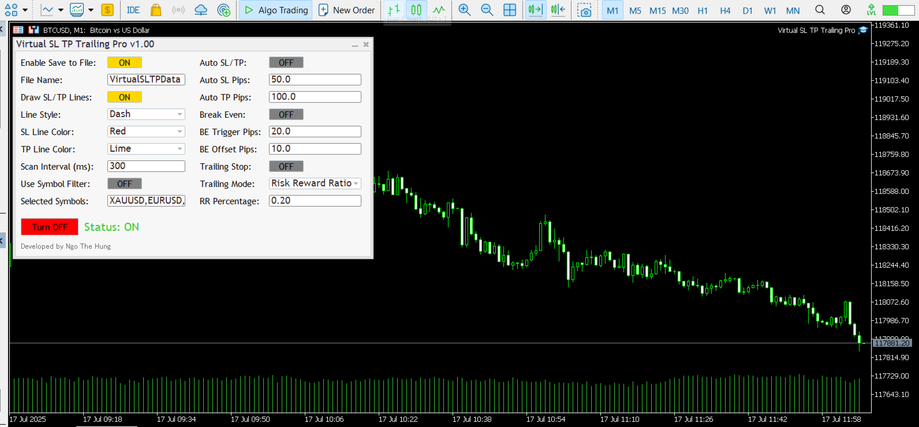Image resolution: width=919 pixels, height=427 pixels.
Task: Click the Selected Symbols field
Action: (x=146, y=201)
